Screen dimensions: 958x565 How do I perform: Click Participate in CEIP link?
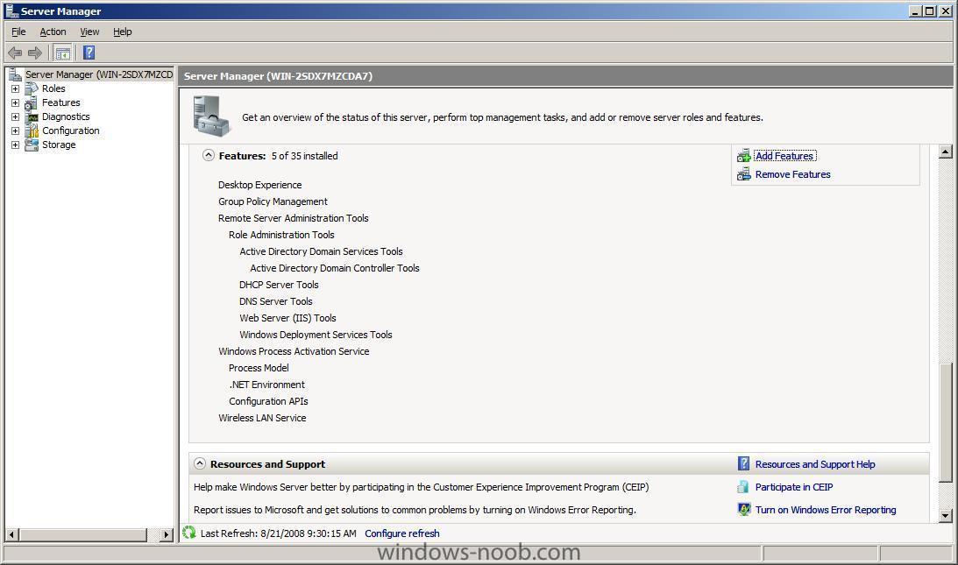pos(794,487)
